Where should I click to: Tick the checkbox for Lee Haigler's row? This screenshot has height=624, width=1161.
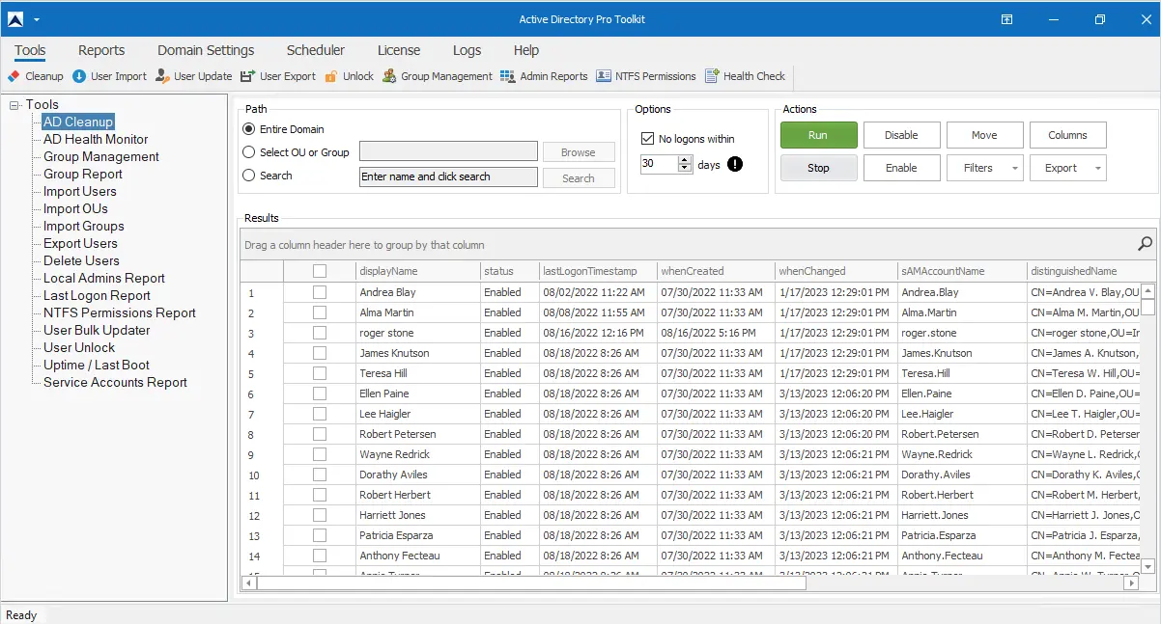tap(320, 414)
